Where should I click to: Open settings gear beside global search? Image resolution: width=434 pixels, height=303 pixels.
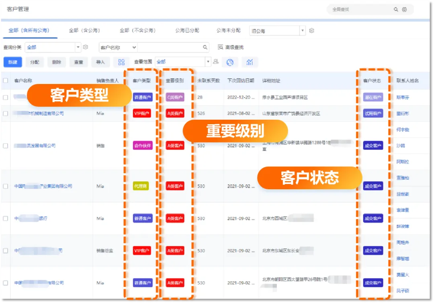pyautogui.click(x=405, y=10)
